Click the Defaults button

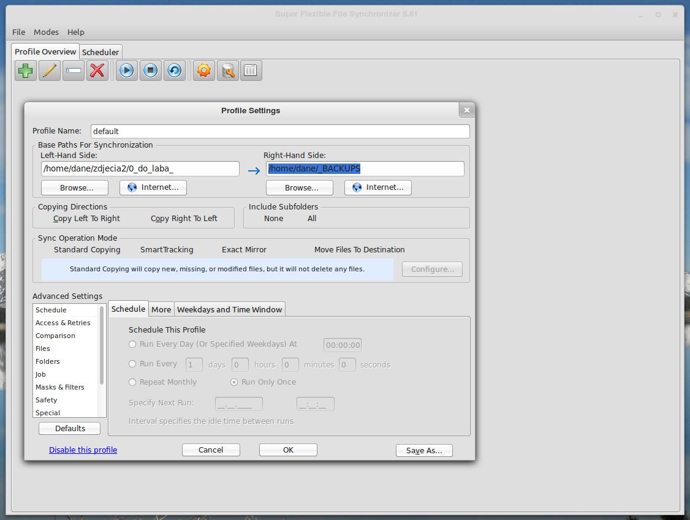[69, 429]
